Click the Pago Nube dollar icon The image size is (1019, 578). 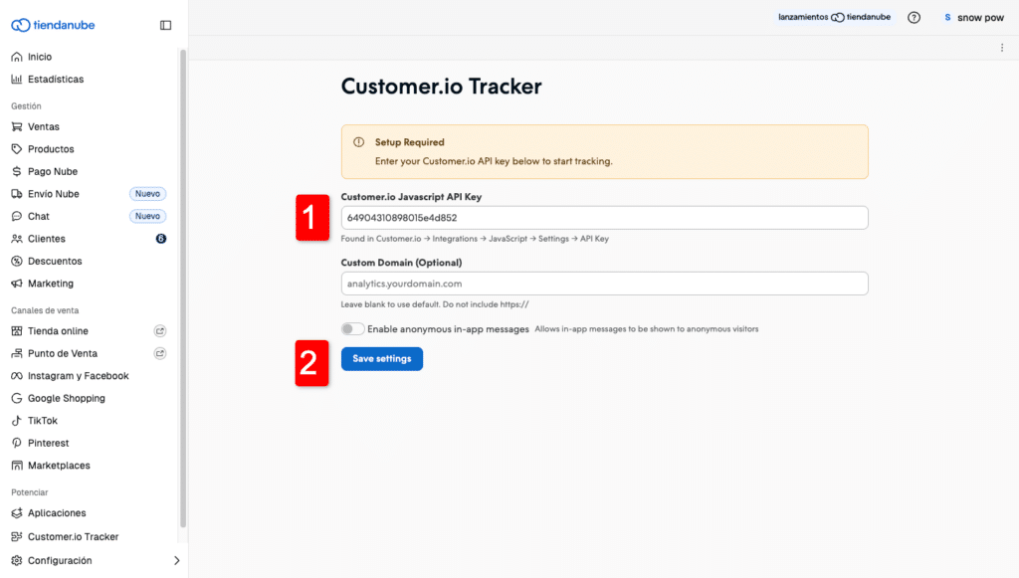pos(17,171)
